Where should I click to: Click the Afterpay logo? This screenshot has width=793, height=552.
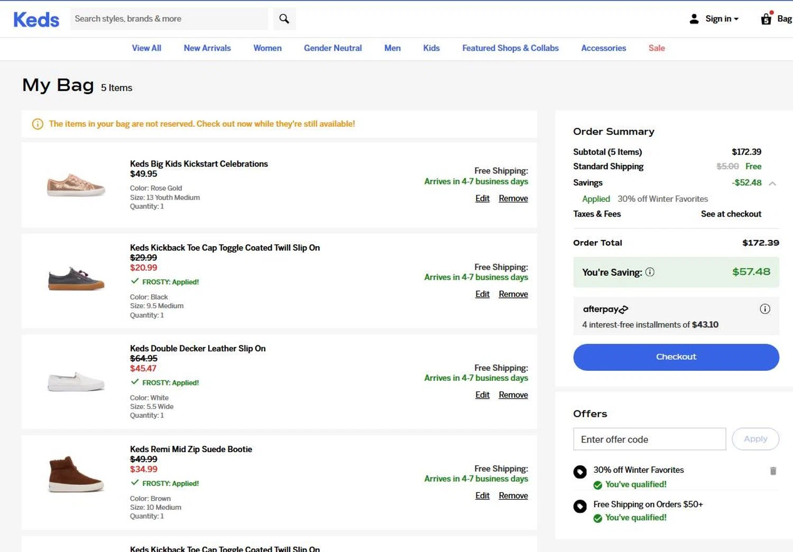click(x=605, y=310)
